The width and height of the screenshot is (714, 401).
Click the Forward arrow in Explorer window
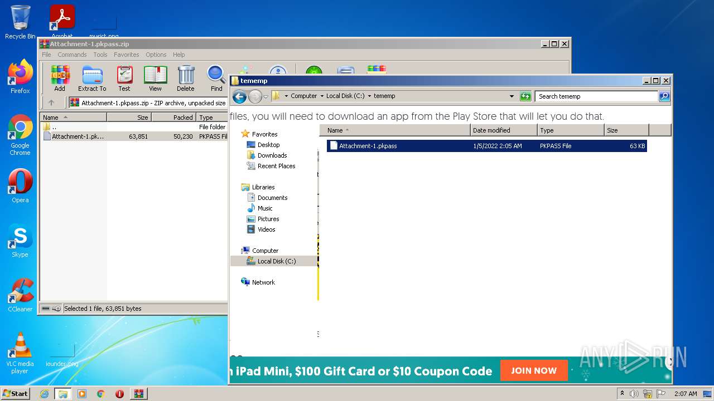[x=255, y=96]
